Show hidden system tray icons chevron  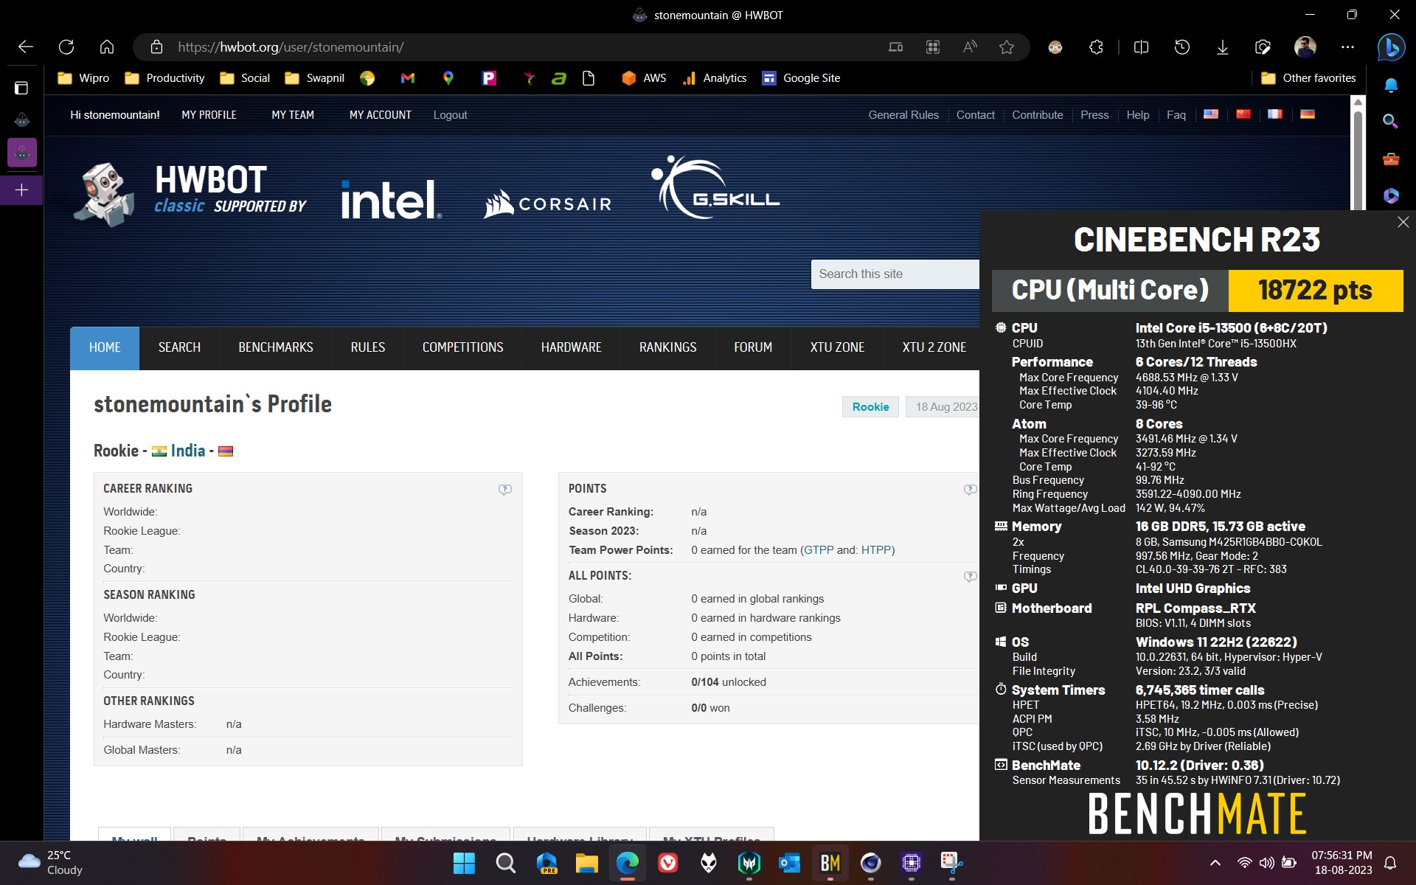pyautogui.click(x=1215, y=862)
